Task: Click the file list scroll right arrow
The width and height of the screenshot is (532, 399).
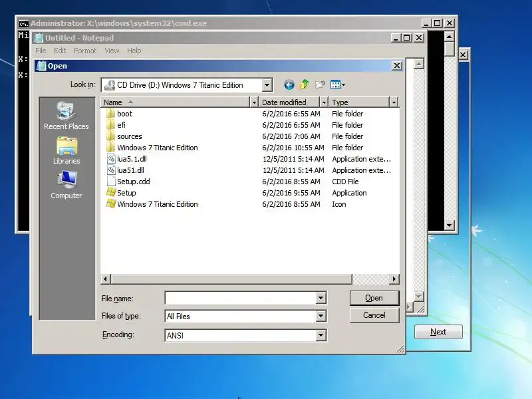Action: click(394, 279)
